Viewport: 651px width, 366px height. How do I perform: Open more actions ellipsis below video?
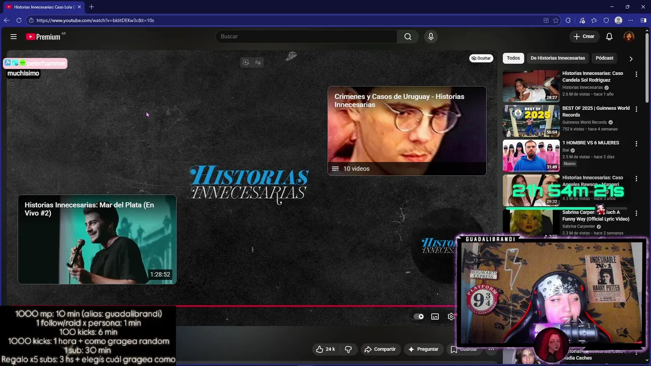(491, 349)
